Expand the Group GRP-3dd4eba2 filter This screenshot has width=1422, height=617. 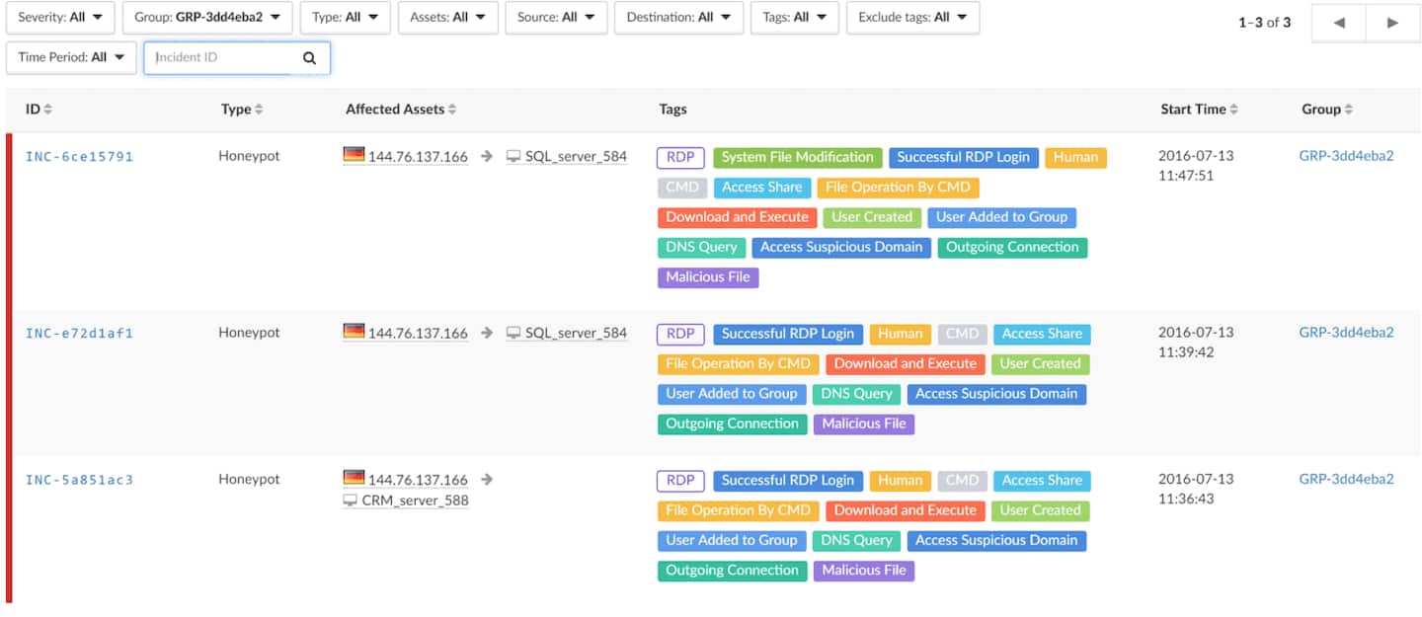click(206, 18)
